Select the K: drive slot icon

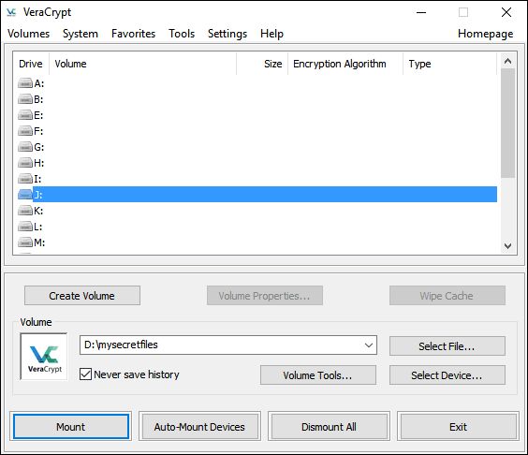[25, 211]
